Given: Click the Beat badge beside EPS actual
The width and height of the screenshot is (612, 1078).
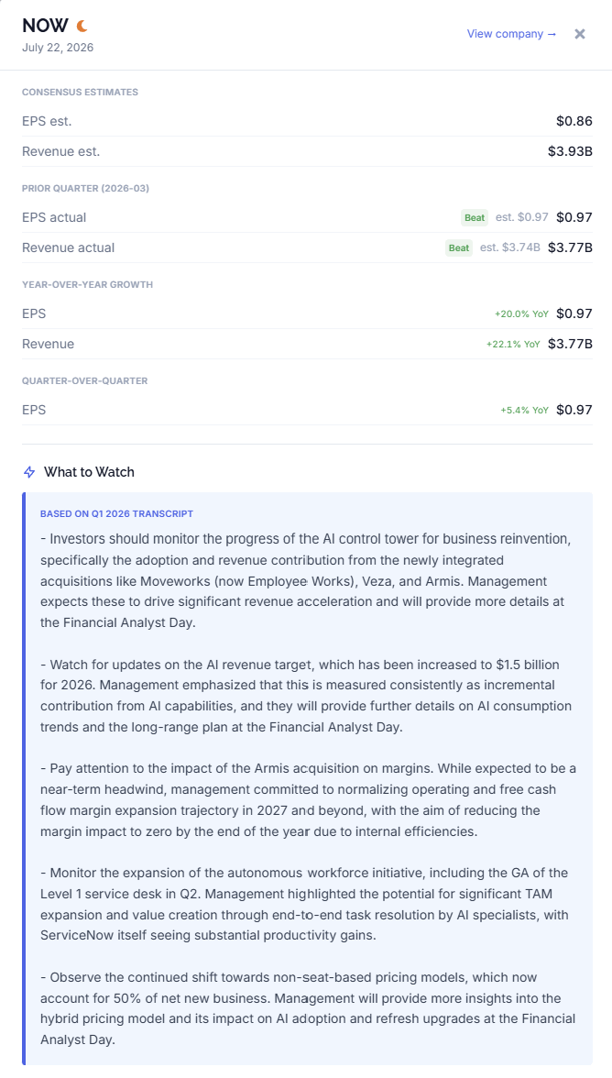Looking at the screenshot, I should (475, 217).
